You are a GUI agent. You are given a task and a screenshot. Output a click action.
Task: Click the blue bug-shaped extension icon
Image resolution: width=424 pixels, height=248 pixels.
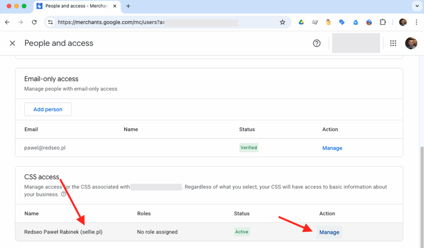tap(355, 22)
